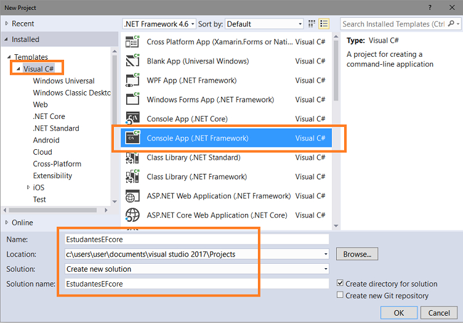The image size is (463, 323).
Task: Select 'Class Library (.NET Standard)' template text
Action: [193, 158]
